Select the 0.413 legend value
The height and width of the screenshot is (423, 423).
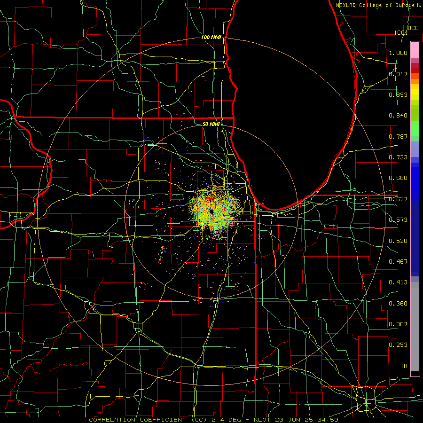(398, 282)
